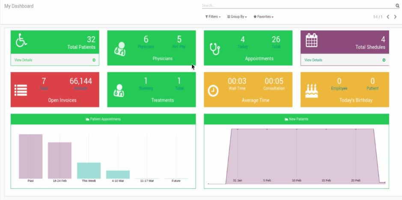
Task: Go to the next page arrow
Action: point(395,17)
